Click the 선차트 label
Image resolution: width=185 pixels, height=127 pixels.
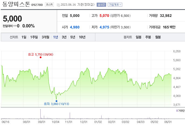point(14,37)
